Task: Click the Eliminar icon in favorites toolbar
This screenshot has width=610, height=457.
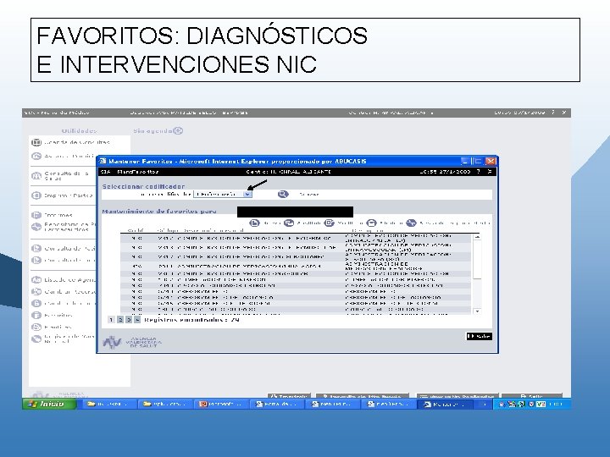Action: [x=372, y=223]
